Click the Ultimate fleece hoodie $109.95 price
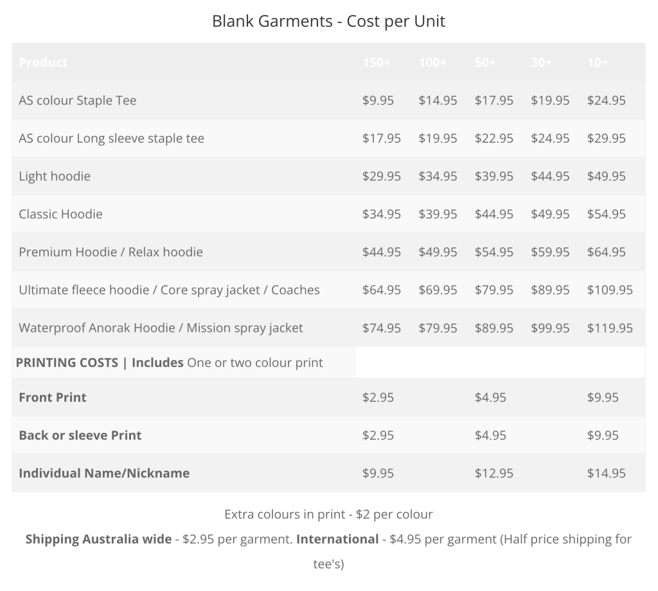658x591 pixels. [x=610, y=290]
